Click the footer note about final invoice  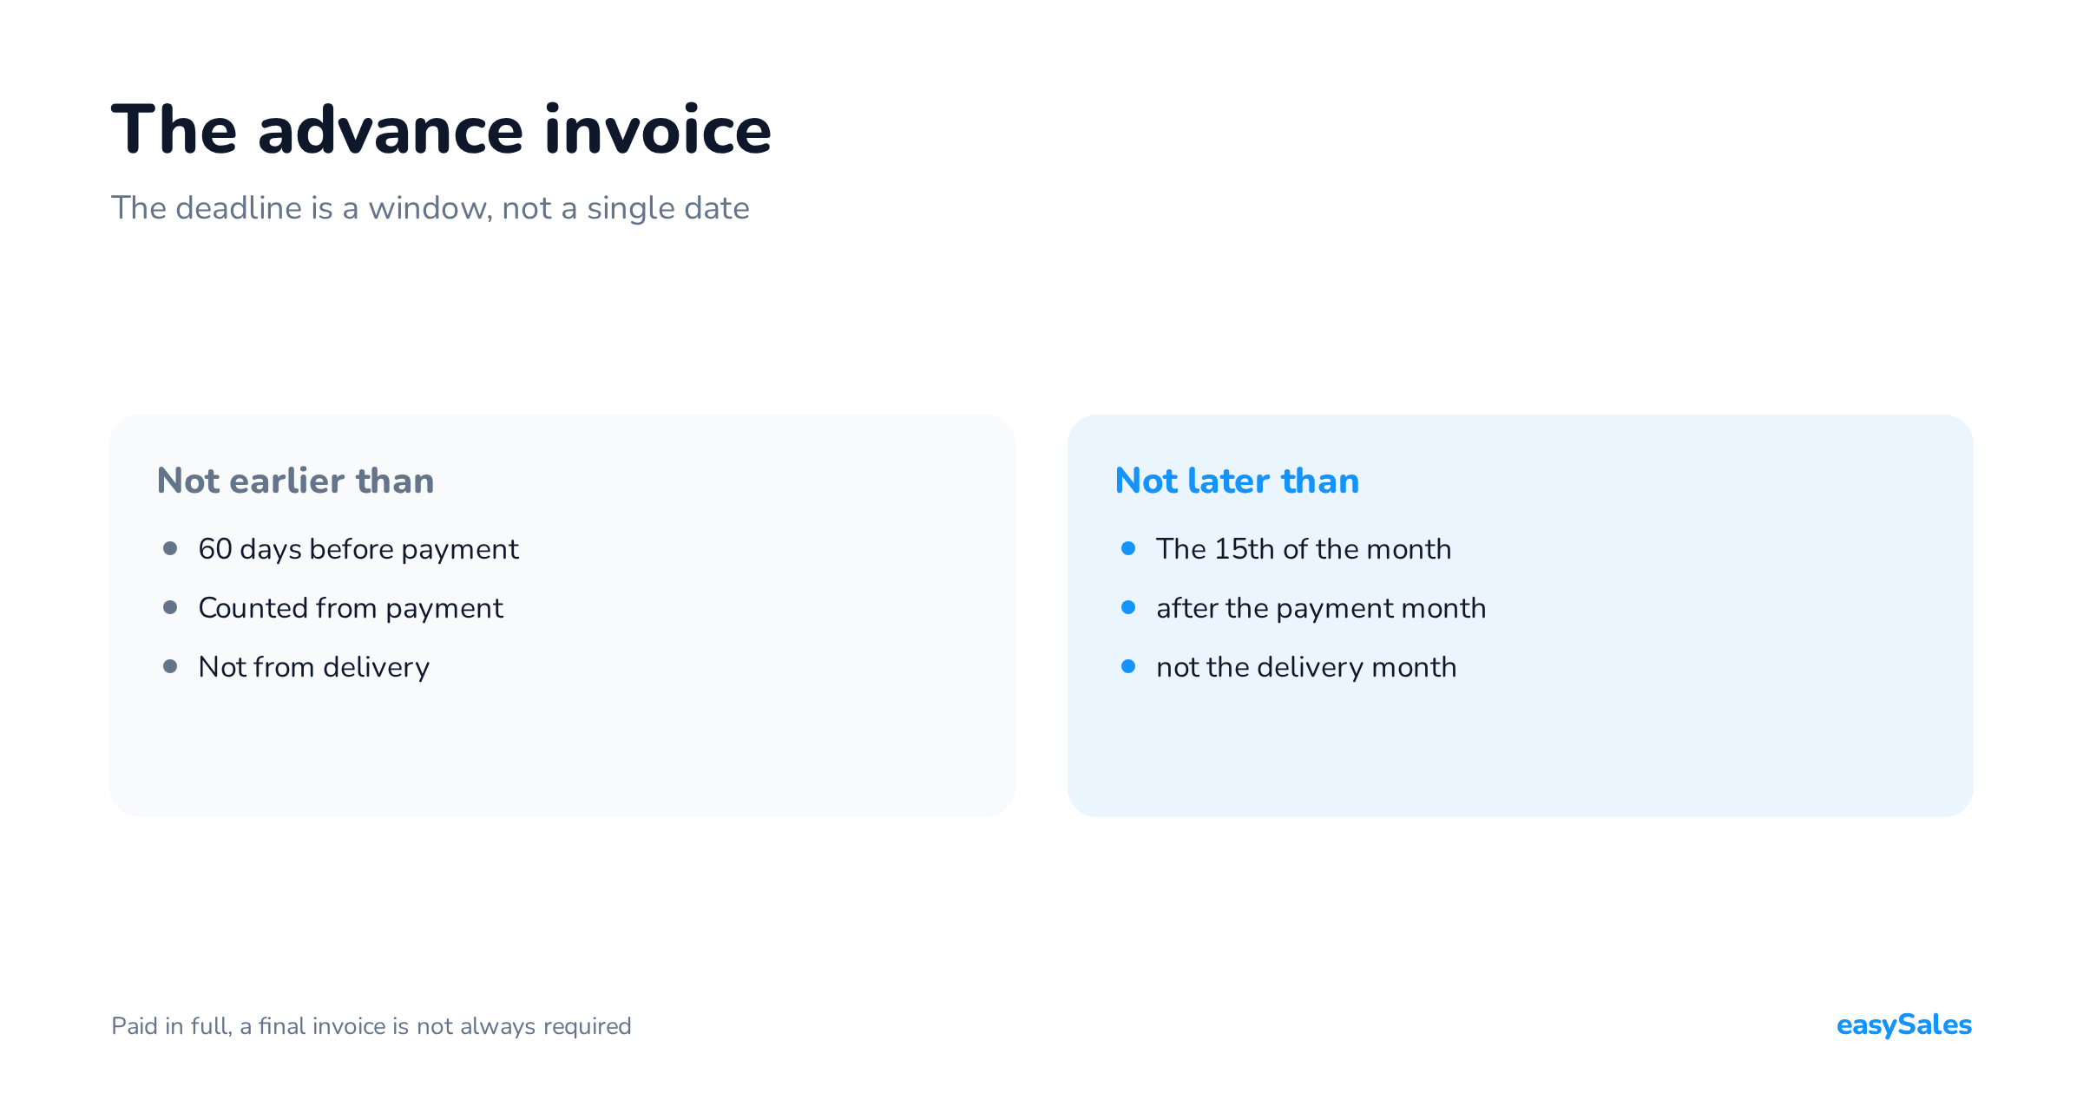point(371,1026)
